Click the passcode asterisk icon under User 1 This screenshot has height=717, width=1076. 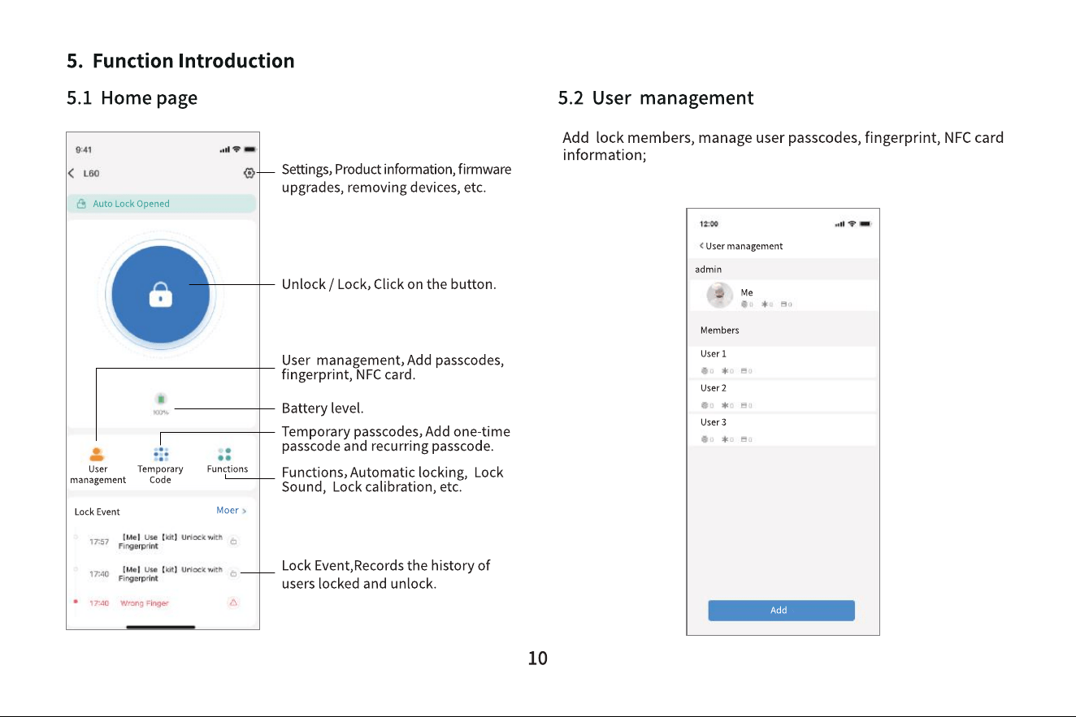725,371
